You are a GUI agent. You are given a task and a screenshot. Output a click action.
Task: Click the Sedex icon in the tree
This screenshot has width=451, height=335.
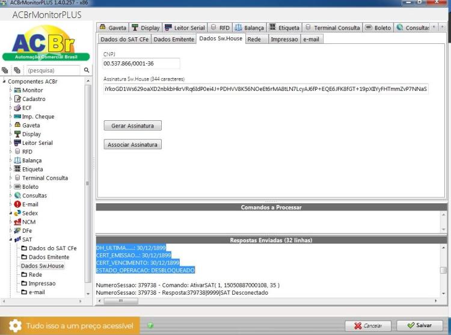tap(17, 213)
